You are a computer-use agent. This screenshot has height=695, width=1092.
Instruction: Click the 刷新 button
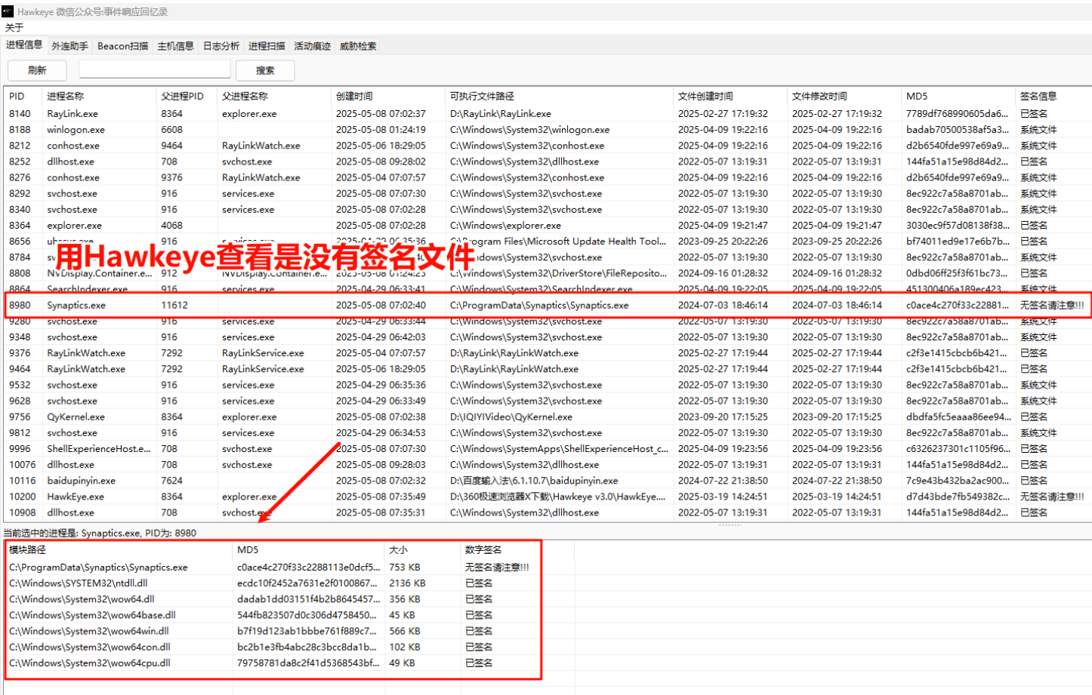pos(37,70)
